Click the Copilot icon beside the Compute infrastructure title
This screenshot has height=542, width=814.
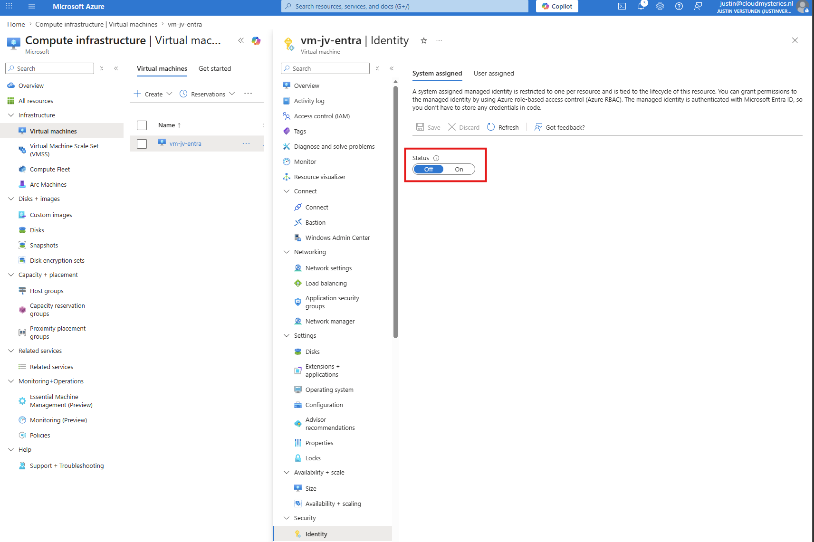click(x=256, y=41)
